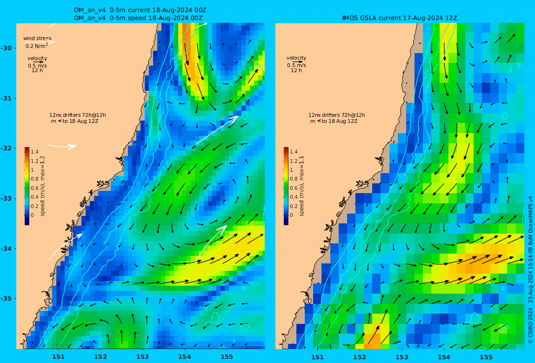The image size is (535, 363).
Task: Click '12 h' in the OM_an_v4 map legend
Action: [x=37, y=70]
